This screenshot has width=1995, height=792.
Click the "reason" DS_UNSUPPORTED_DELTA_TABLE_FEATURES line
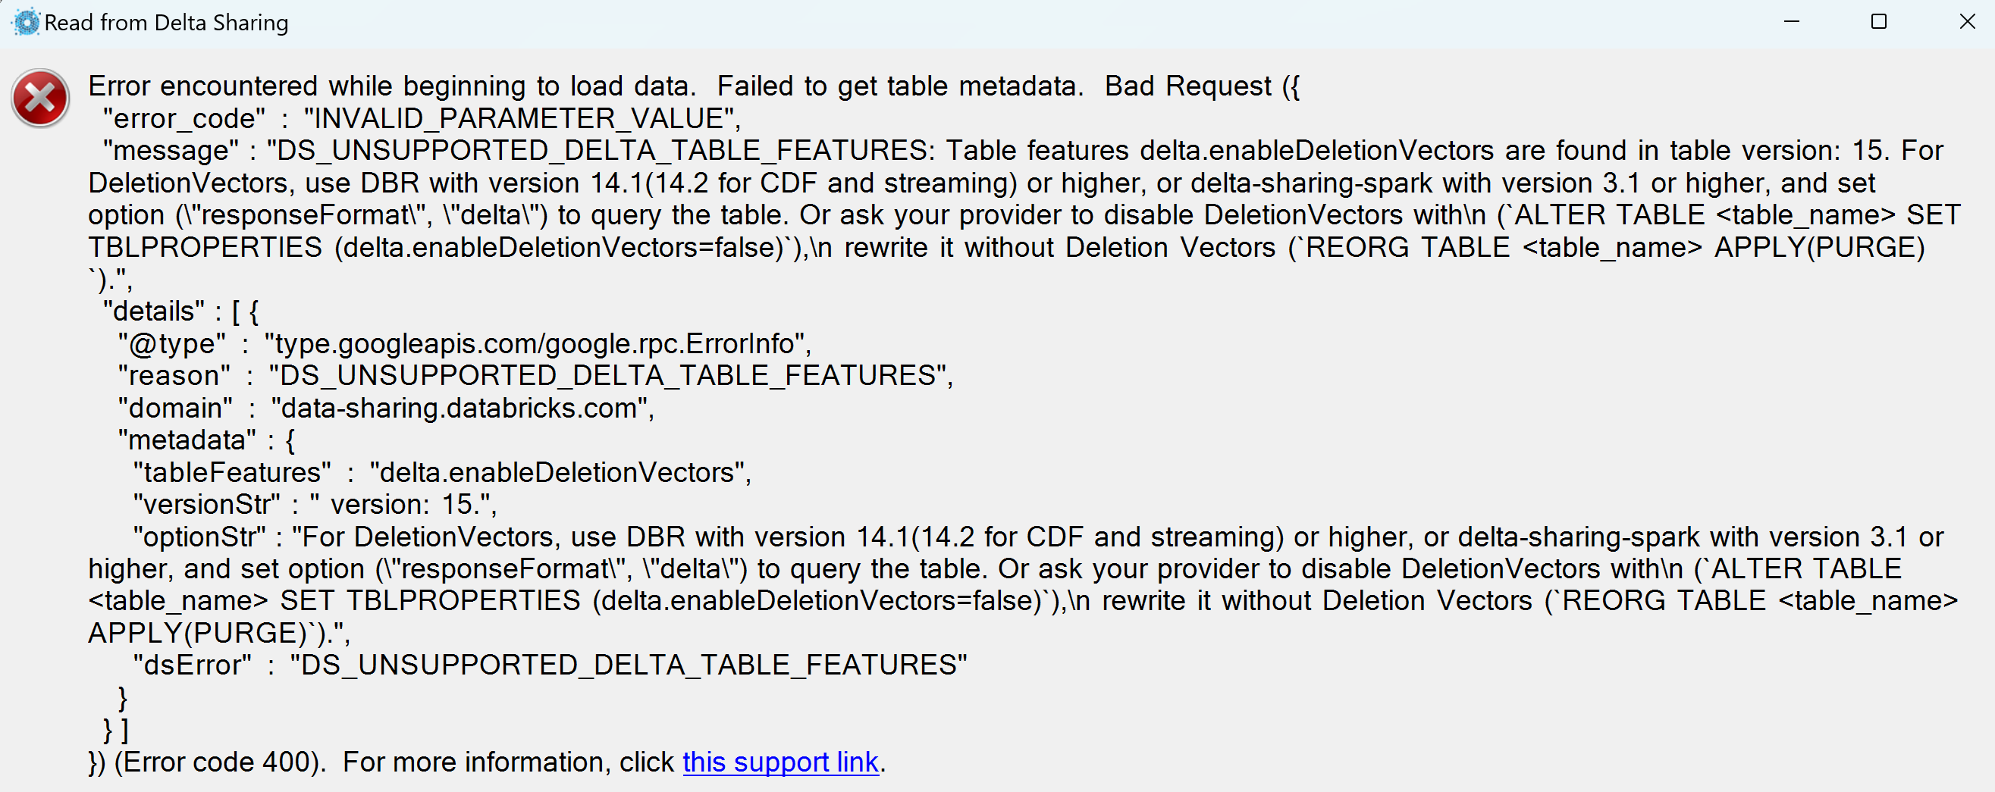[x=535, y=375]
